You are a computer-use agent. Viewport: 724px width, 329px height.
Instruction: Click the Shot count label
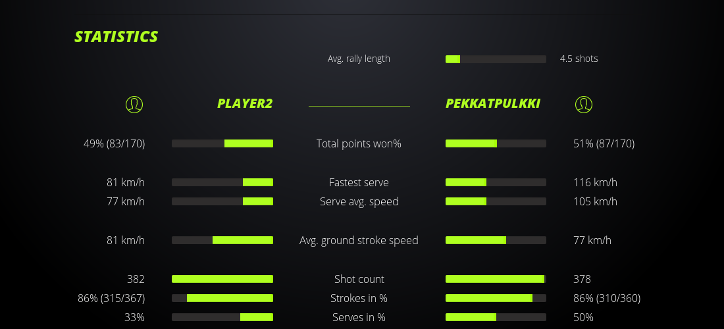point(359,279)
